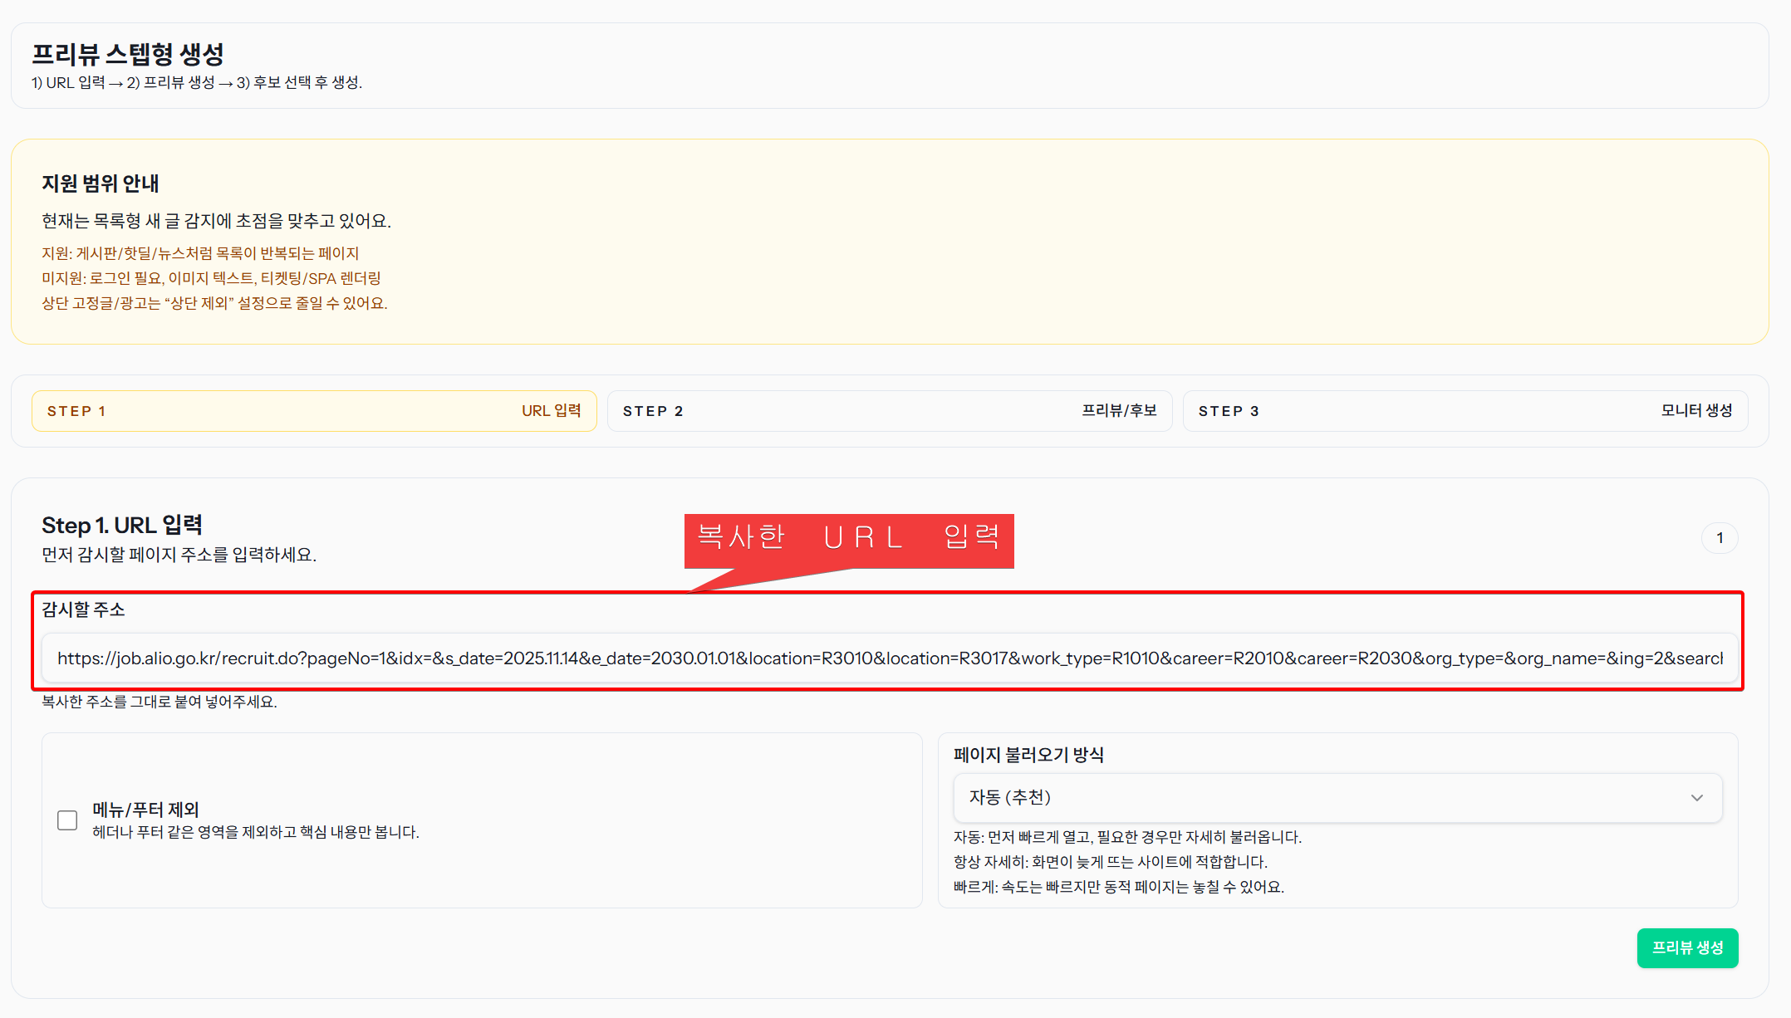
Task: Switch to STEP 2 프리뷰/후보 tab
Action: pos(889,411)
